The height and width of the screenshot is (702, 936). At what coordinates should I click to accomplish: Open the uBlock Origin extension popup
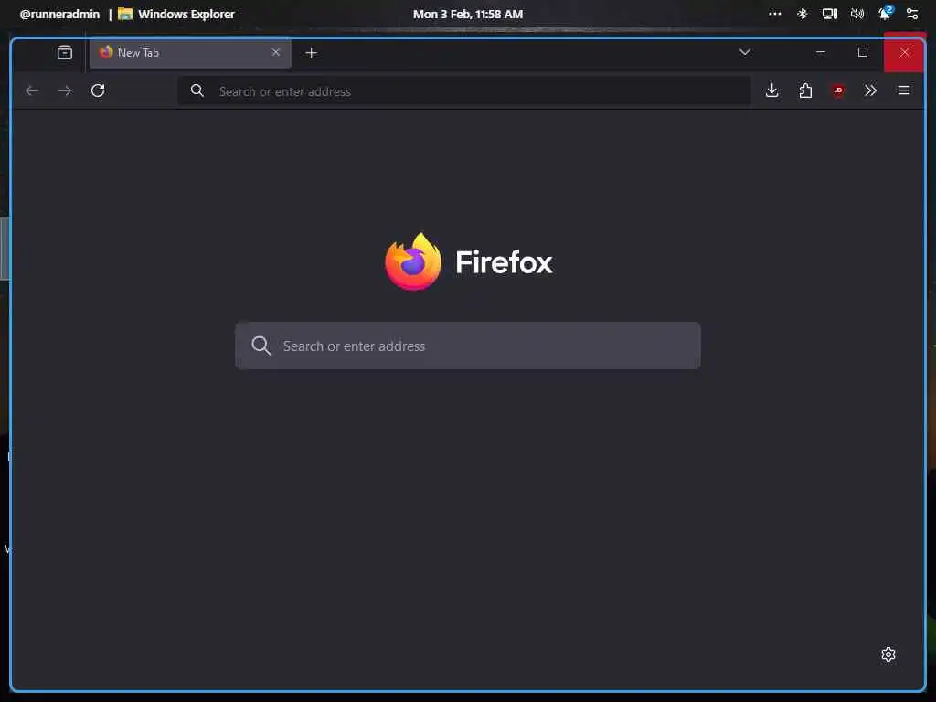(x=838, y=90)
